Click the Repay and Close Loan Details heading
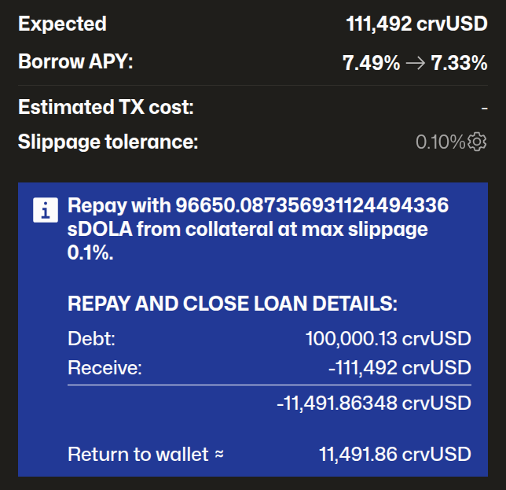This screenshot has height=490, width=506. (233, 304)
